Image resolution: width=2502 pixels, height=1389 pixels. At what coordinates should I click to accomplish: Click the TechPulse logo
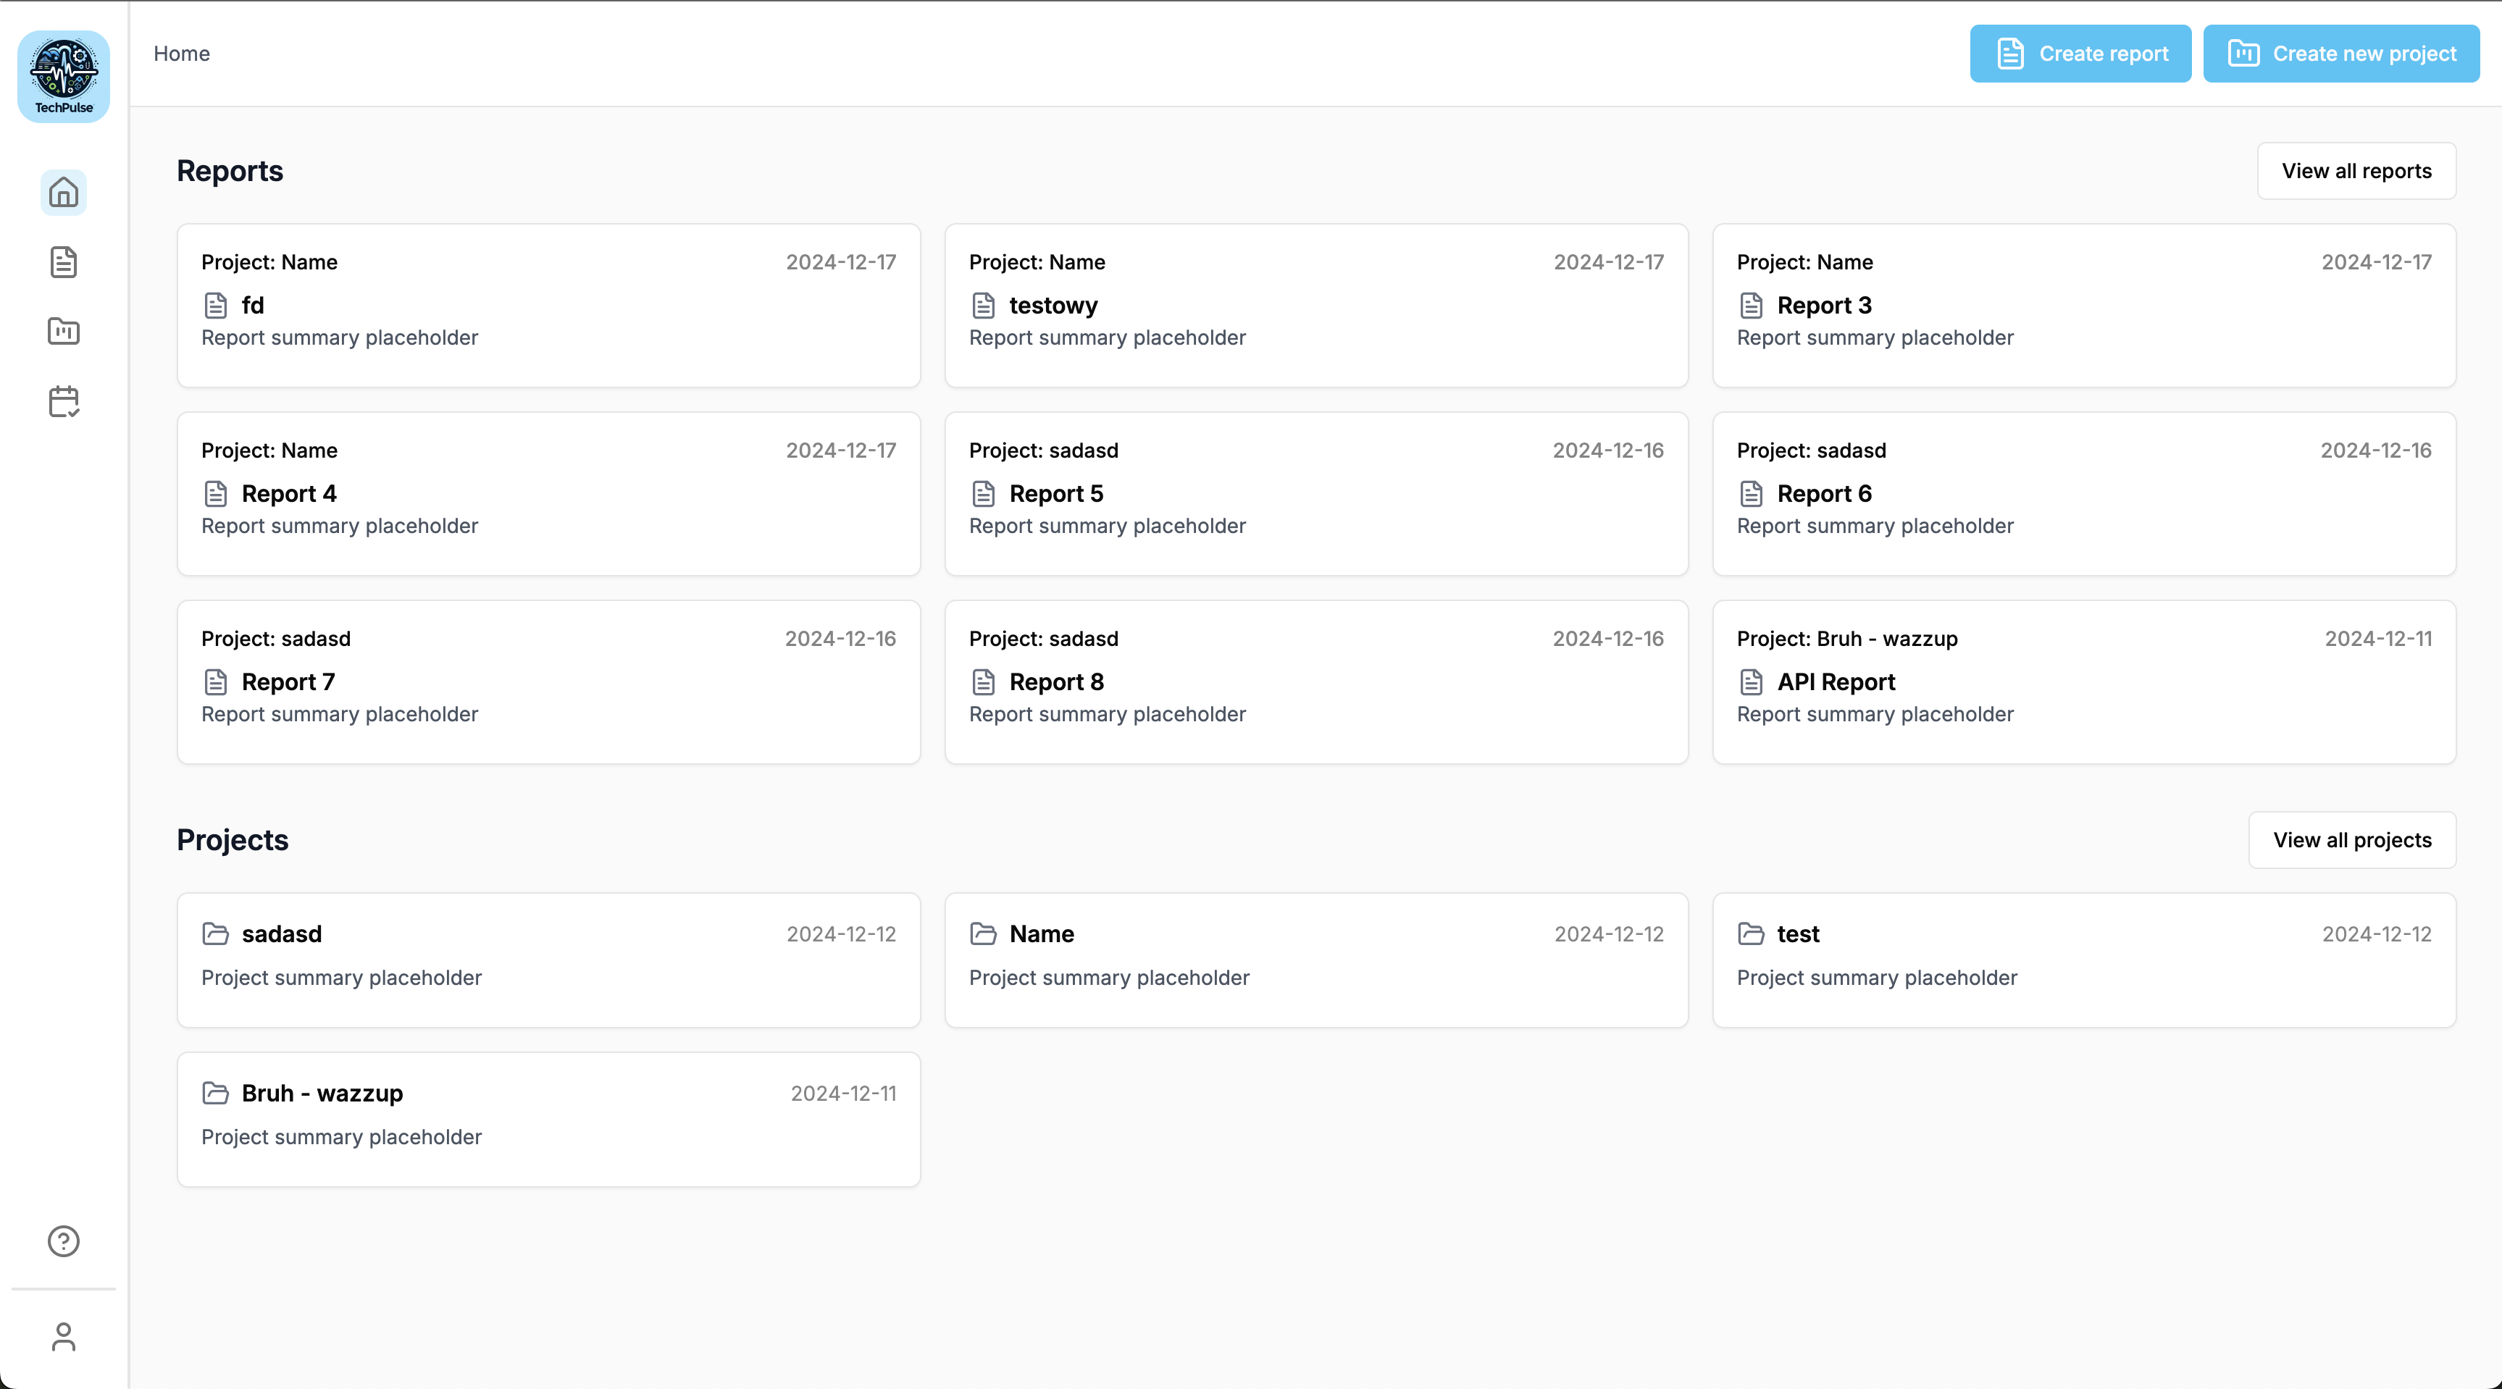click(x=64, y=76)
